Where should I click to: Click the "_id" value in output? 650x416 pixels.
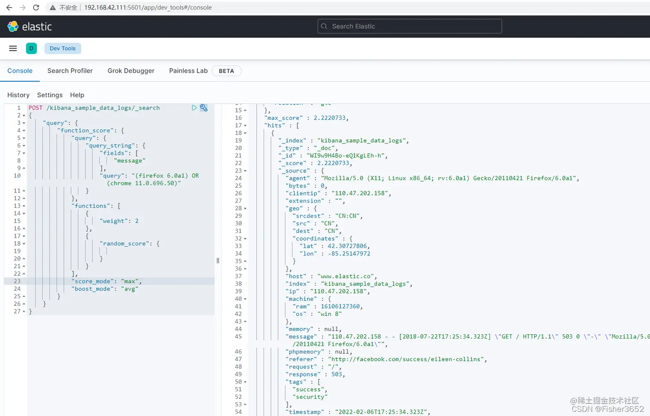pos(346,156)
